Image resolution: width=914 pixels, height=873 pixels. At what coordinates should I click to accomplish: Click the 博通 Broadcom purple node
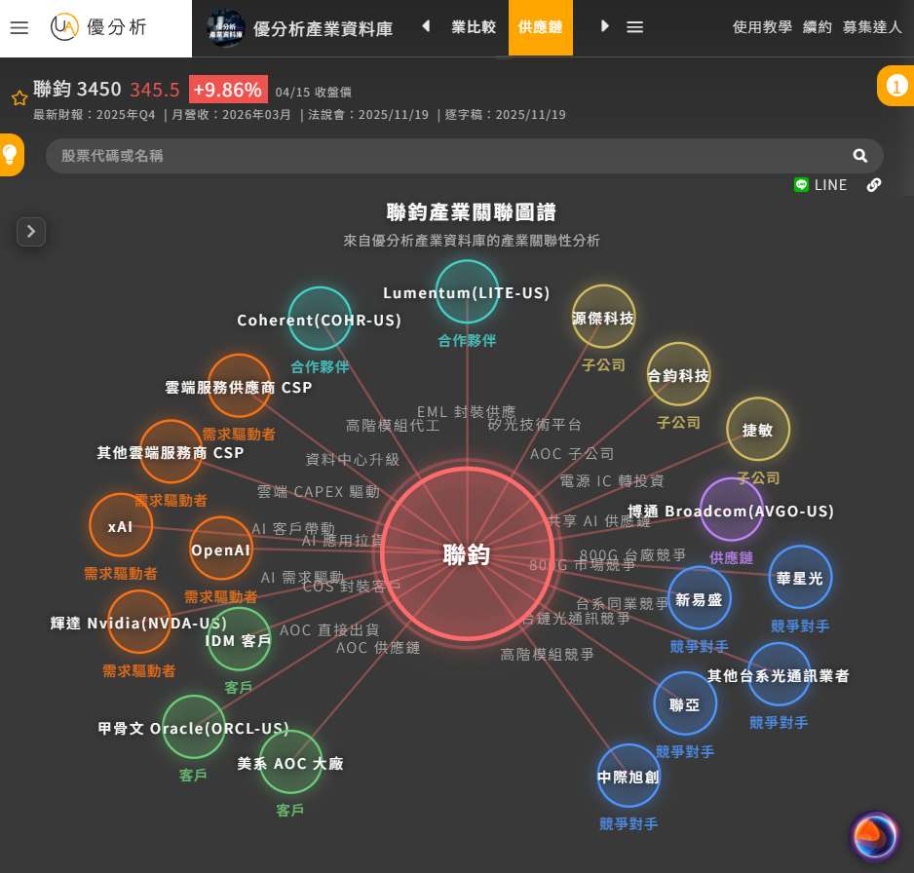(x=731, y=510)
